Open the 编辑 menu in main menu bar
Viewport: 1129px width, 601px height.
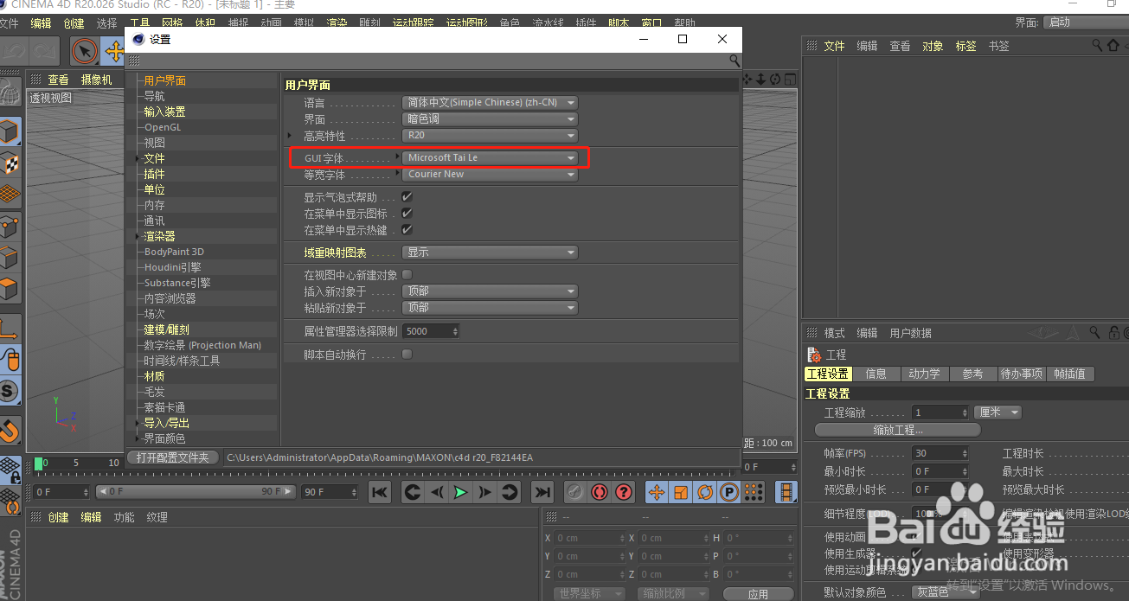pos(41,23)
